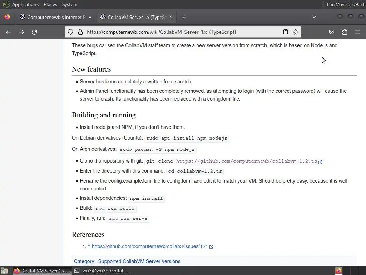The image size is (366, 275).
Task: Go back with the browser back arrow
Action: coord(9,32)
